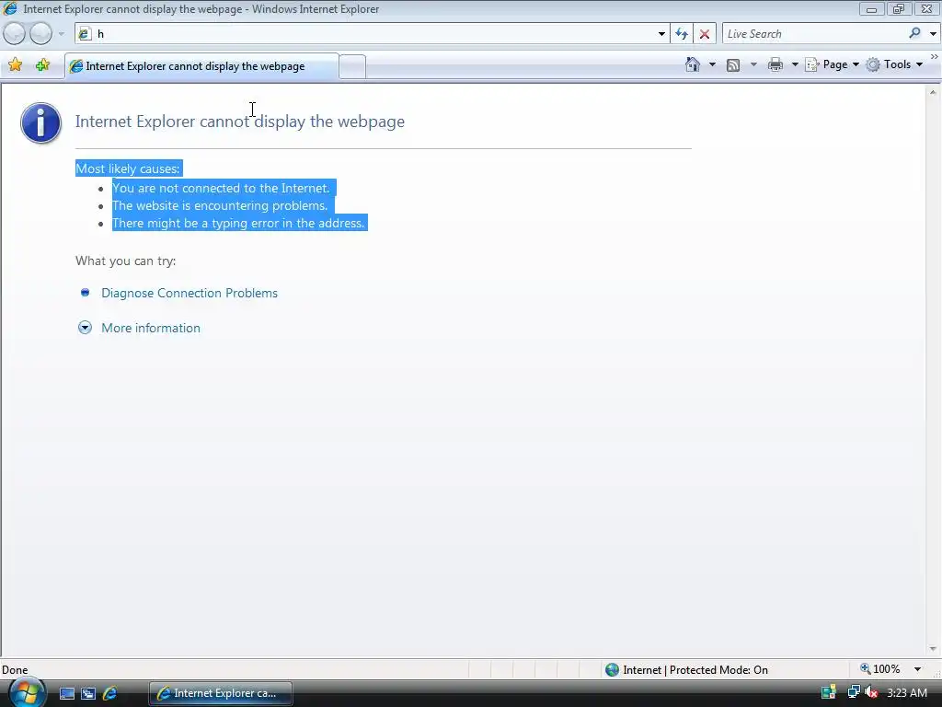Click the network tray icon
This screenshot has width=942, height=707.
(x=853, y=692)
